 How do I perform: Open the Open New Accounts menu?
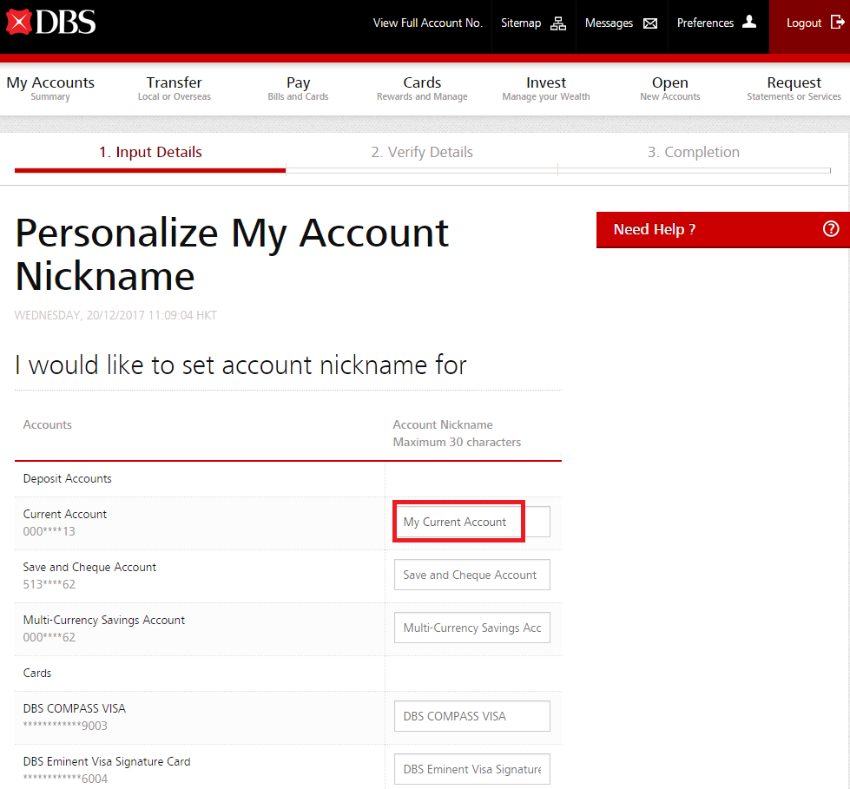[669, 89]
